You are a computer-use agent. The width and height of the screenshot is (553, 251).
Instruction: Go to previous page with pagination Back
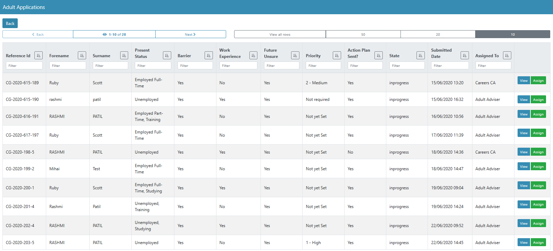click(38, 34)
